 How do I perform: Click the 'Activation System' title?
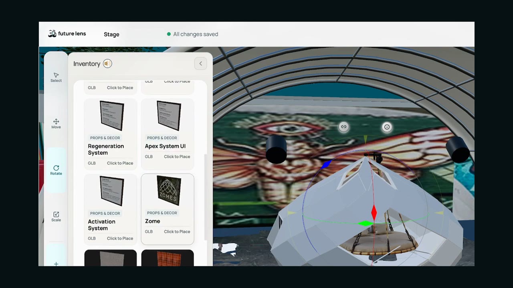(101, 225)
